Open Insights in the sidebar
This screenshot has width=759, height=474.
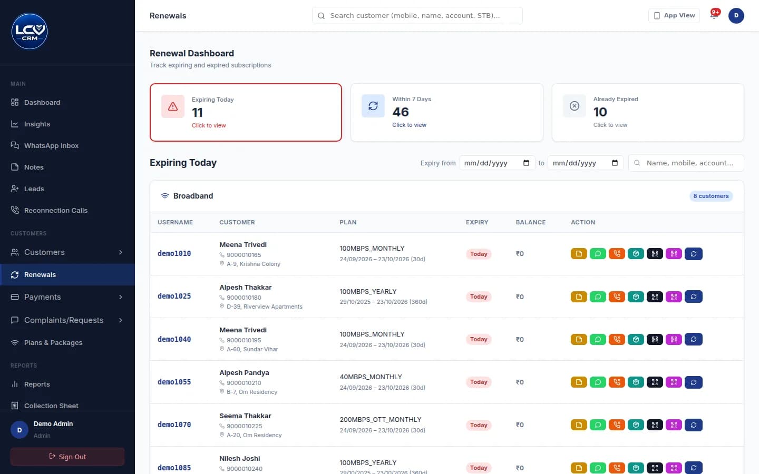tap(67, 124)
